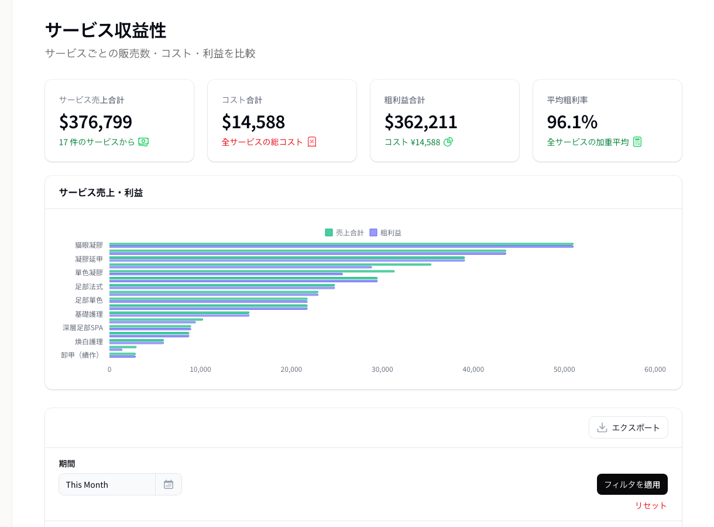
Task: Click the pie chart icon on 粗利益合計 card
Action: click(x=448, y=142)
